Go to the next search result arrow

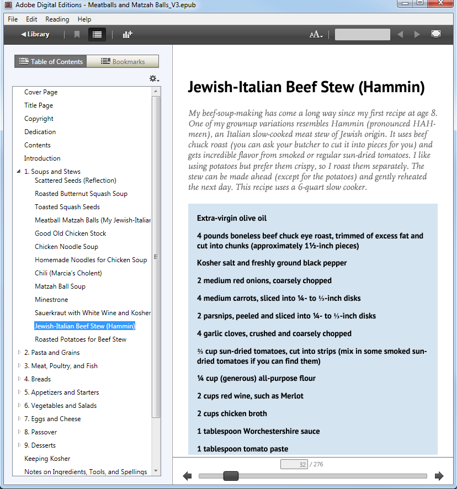[x=417, y=34]
